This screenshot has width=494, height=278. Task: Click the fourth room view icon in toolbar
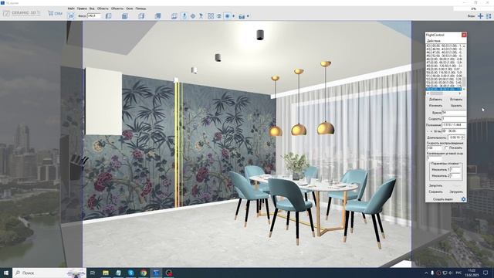[x=157, y=15]
